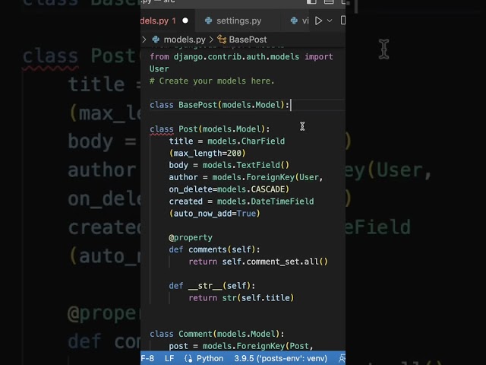
Task: Click the split editor icon
Action: [x=342, y=21]
